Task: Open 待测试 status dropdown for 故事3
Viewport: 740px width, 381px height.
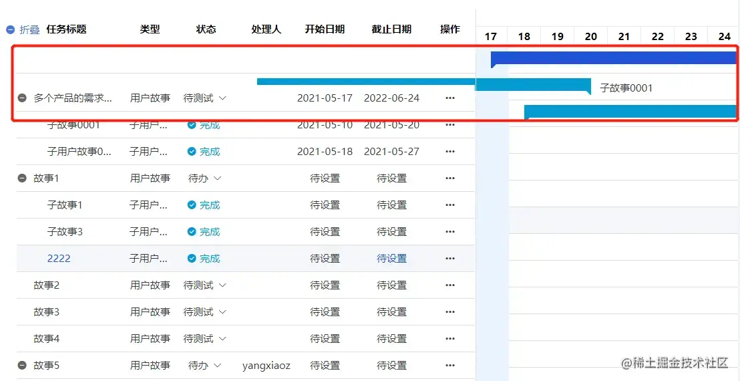Action: 205,312
